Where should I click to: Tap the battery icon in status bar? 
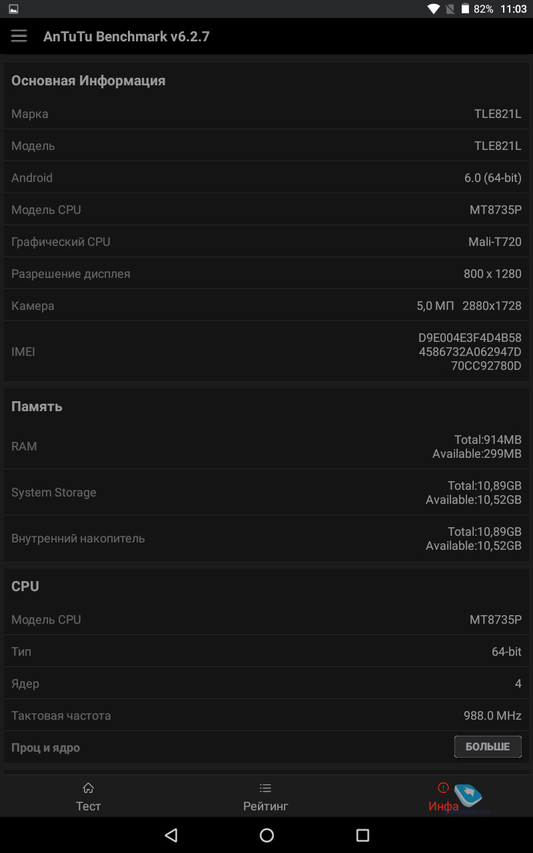[x=465, y=9]
